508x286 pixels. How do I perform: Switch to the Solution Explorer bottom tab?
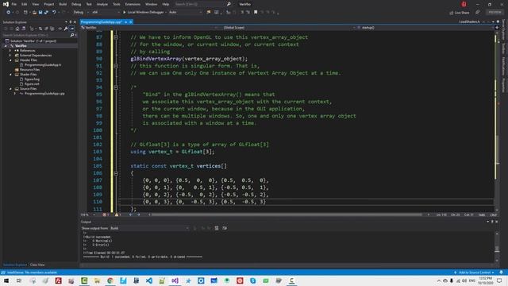(15, 265)
